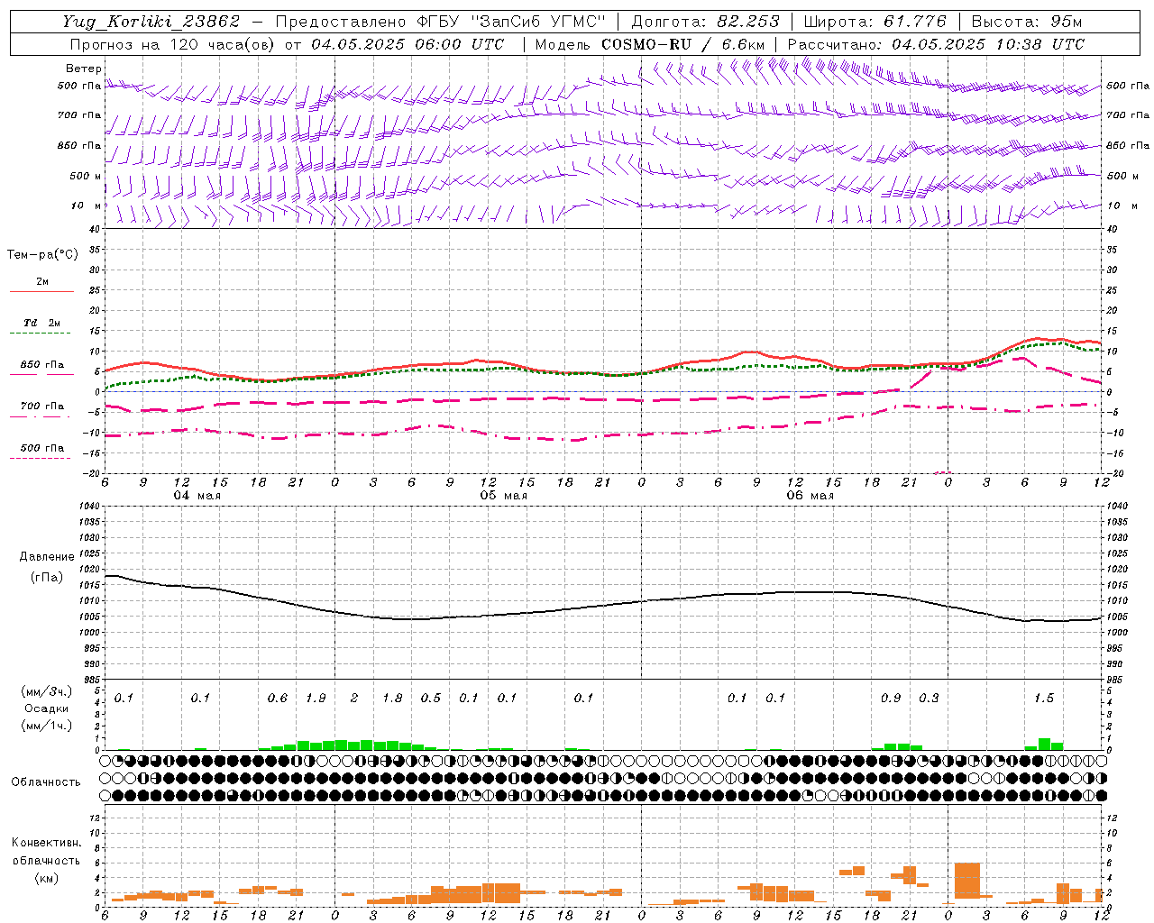Click the (мм/1ч.) units label
1154x923 pixels.
pos(47,726)
